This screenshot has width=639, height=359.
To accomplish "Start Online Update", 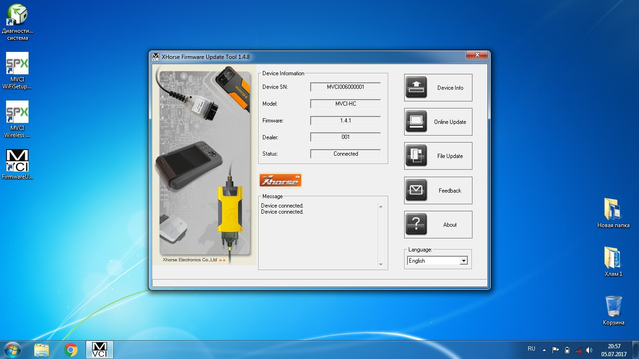I will coord(438,122).
